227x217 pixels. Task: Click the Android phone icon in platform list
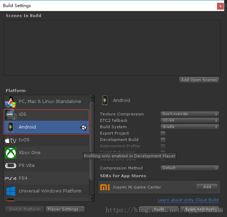10,127
